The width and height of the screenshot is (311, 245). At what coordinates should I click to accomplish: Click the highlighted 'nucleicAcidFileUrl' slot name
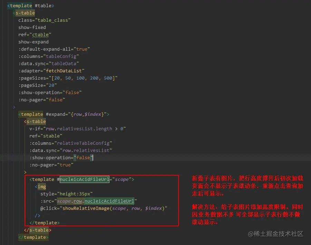pyautogui.click(x=85, y=179)
